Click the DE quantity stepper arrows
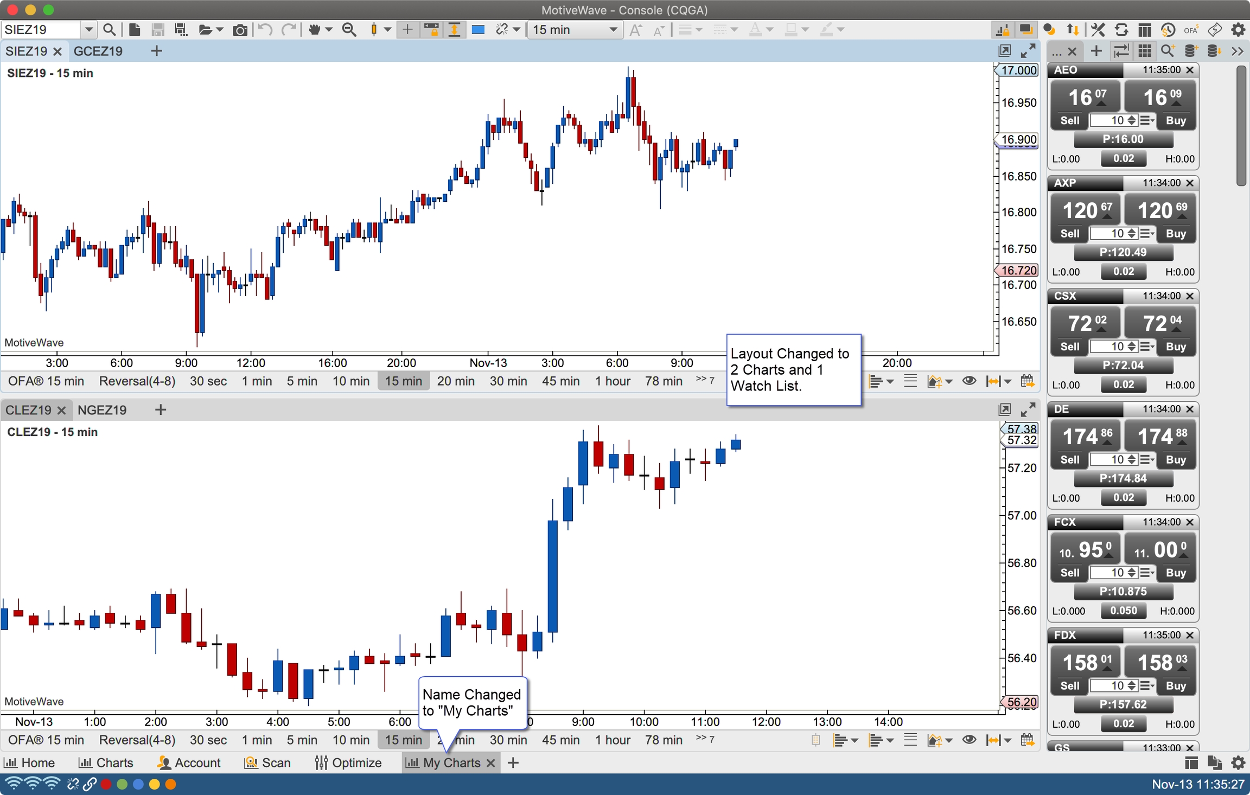The width and height of the screenshot is (1250, 795). [1132, 460]
